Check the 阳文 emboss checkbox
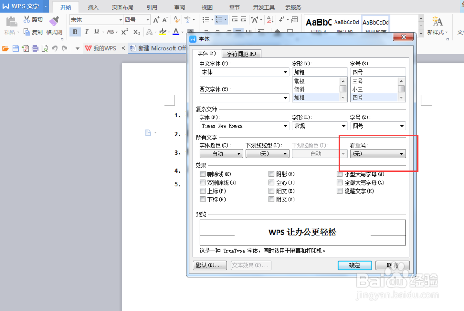Screen dimensions: 464x311 click(x=271, y=191)
